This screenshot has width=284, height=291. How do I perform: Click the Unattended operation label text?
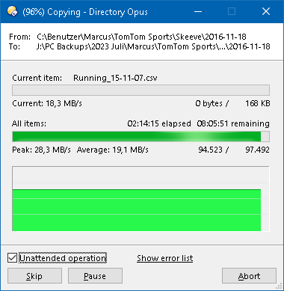point(63,258)
